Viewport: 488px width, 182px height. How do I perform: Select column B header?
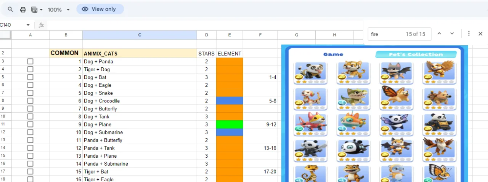(x=66, y=35)
